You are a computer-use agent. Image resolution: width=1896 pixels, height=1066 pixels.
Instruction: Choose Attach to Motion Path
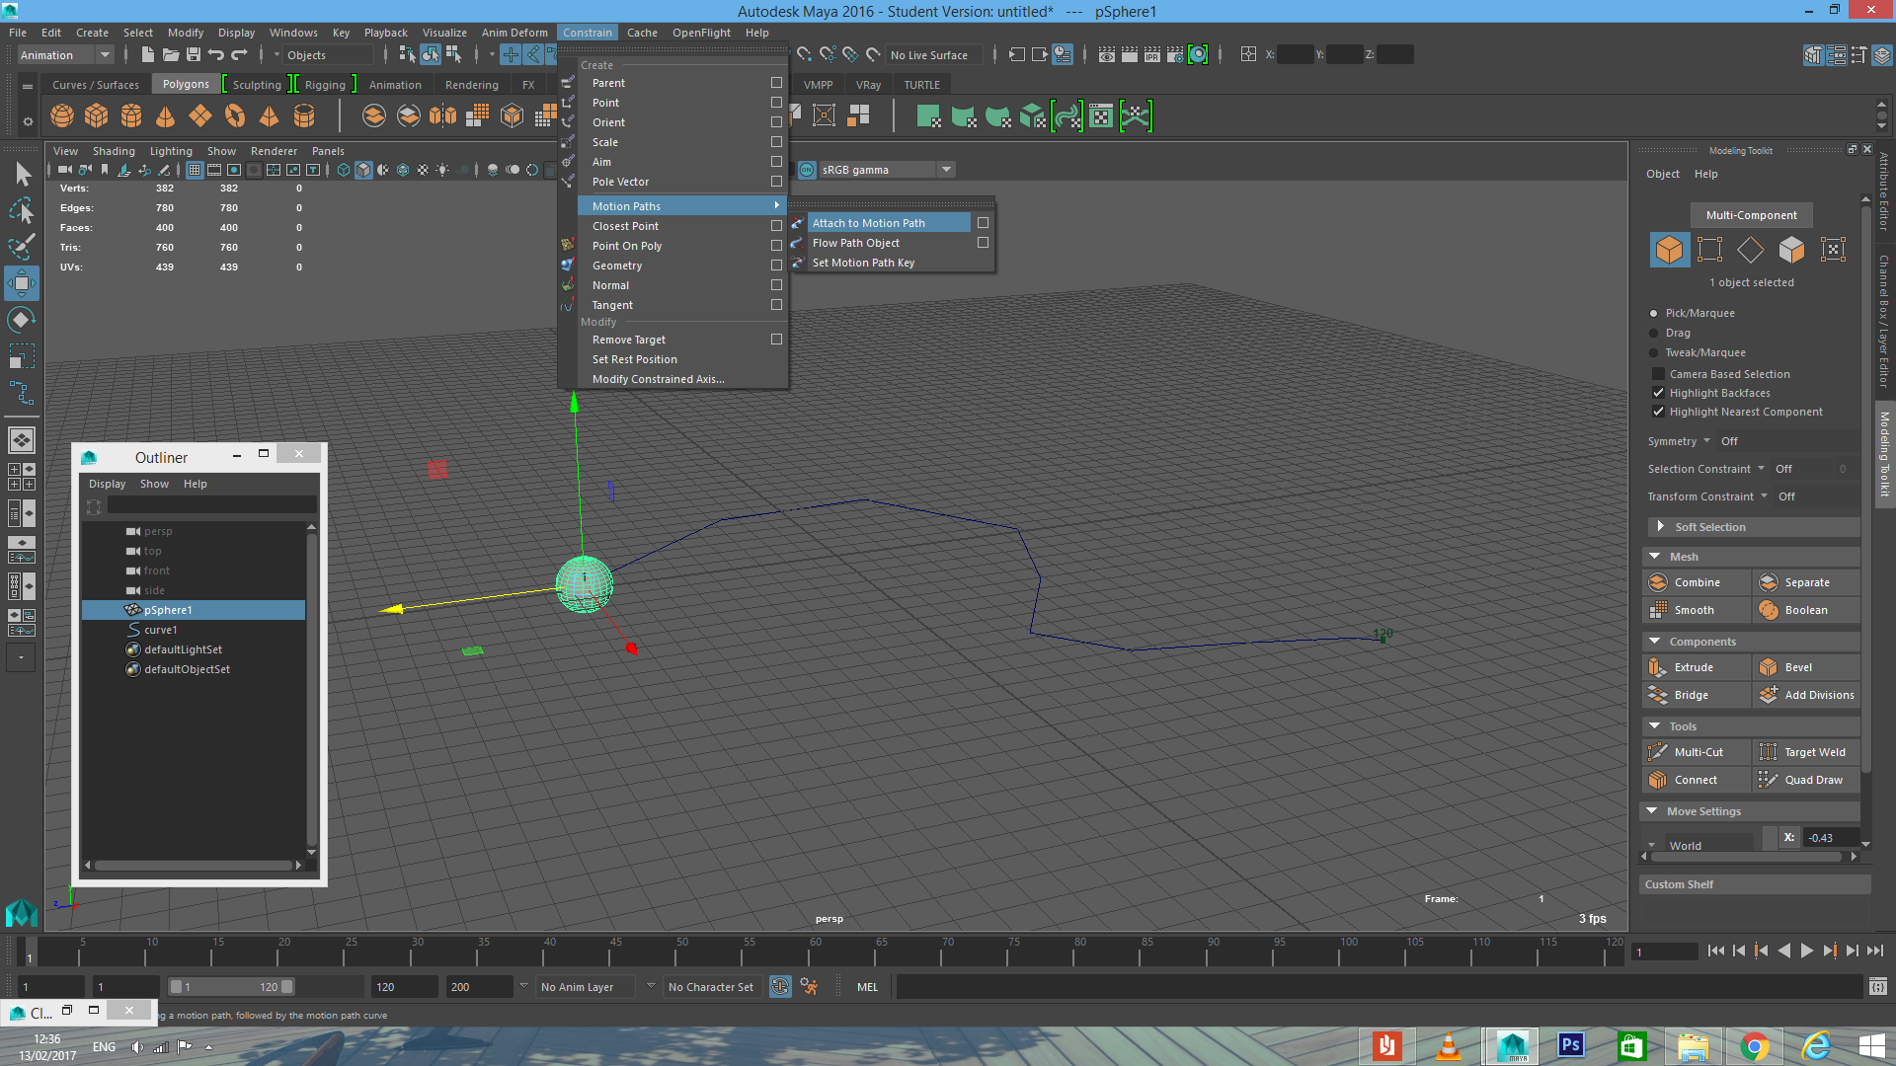[x=869, y=223]
